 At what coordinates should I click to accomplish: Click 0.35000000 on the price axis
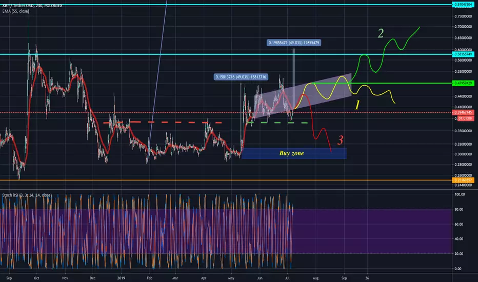pyautogui.click(x=463, y=131)
